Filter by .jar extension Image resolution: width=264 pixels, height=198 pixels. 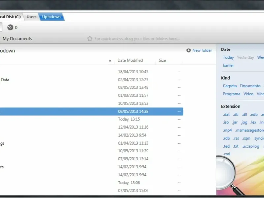coord(235,122)
